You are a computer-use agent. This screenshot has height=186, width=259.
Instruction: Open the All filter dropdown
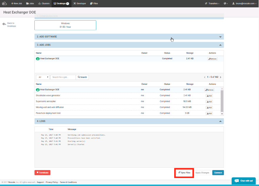43,77
